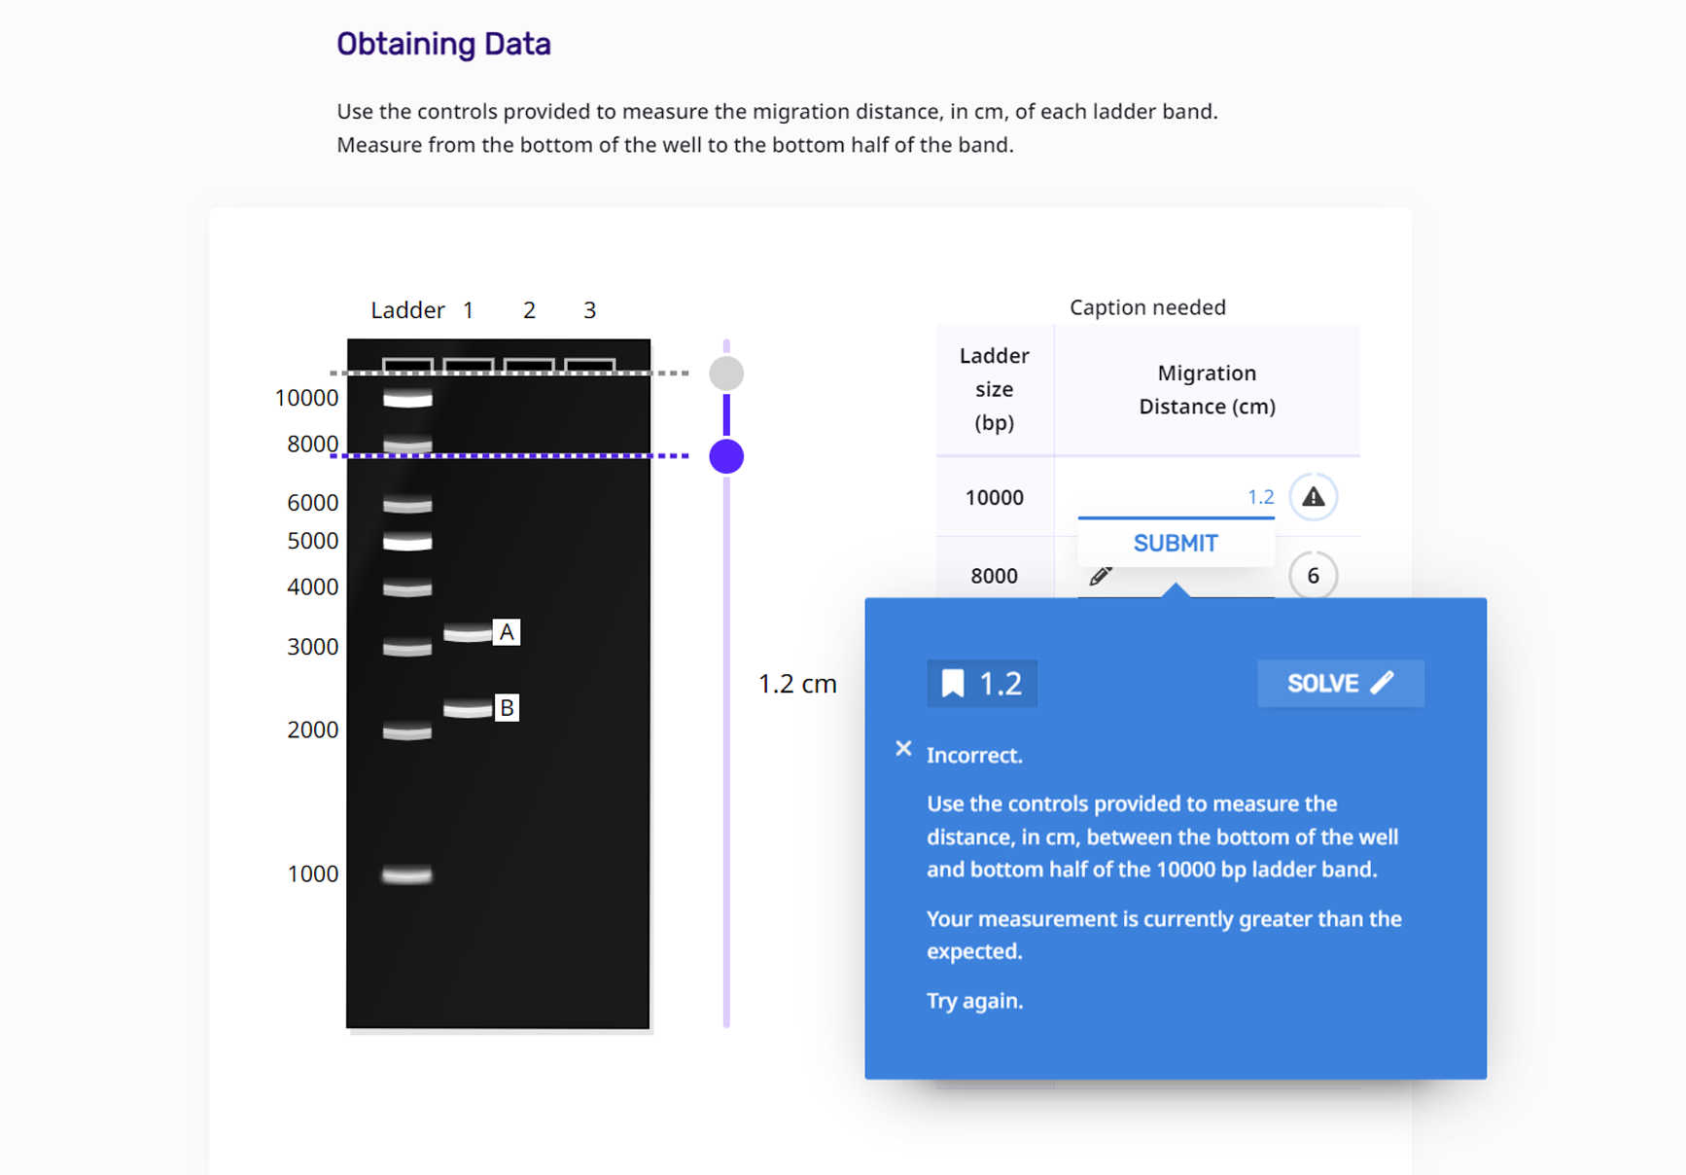Submit the 10000 bp migration distance

[1176, 543]
